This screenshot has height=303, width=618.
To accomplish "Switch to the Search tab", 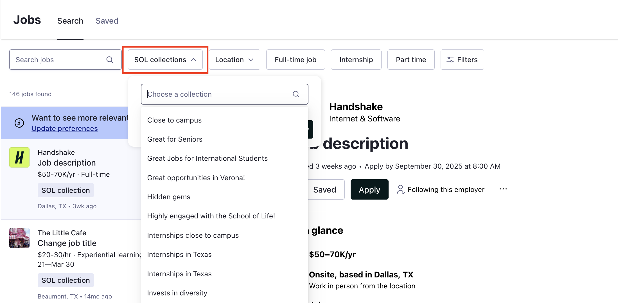I will pyautogui.click(x=70, y=21).
